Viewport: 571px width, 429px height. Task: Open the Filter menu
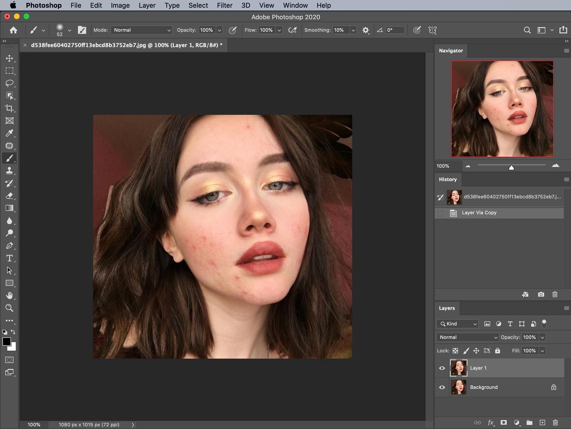tap(225, 5)
